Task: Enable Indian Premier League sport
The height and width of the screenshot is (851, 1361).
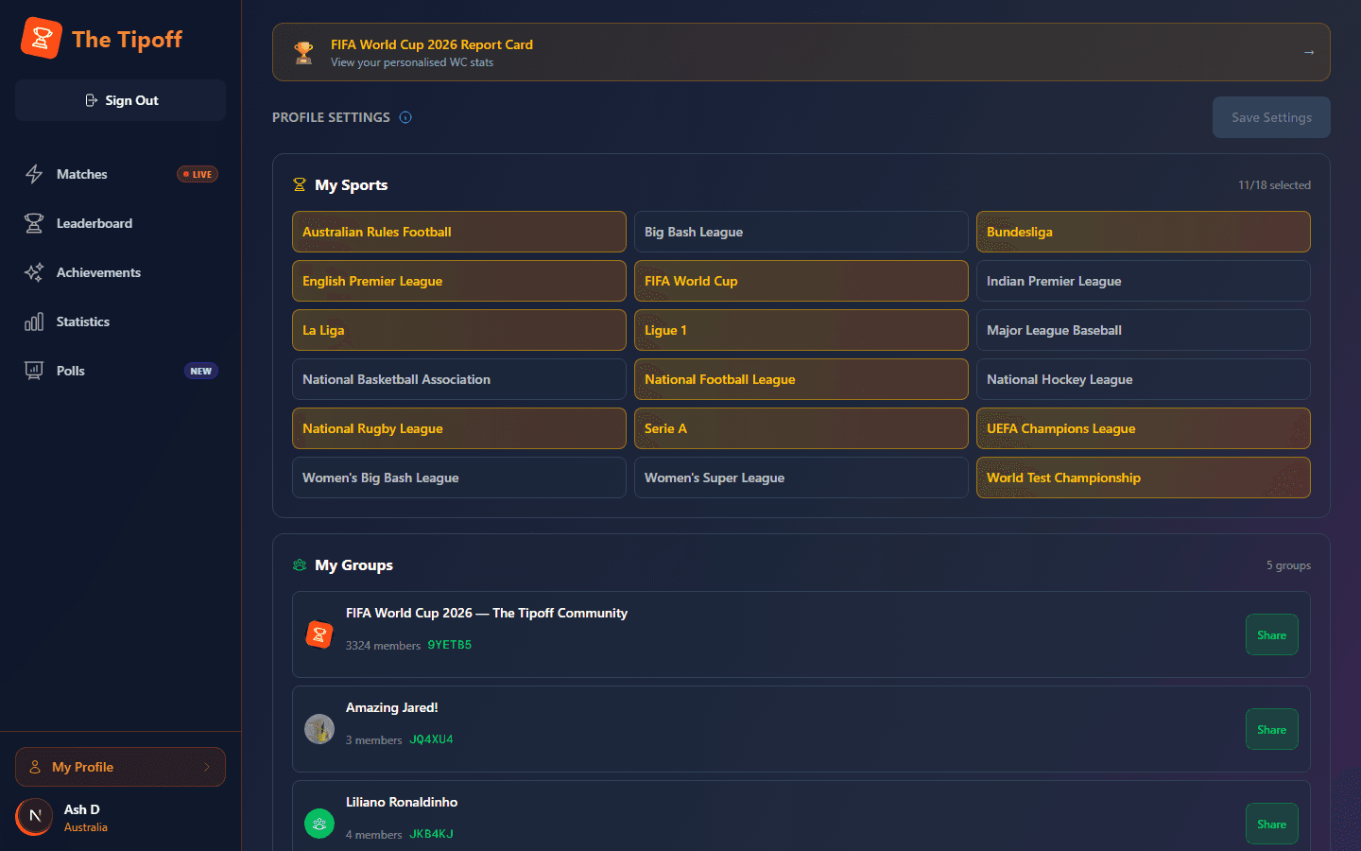Action: tap(1144, 281)
